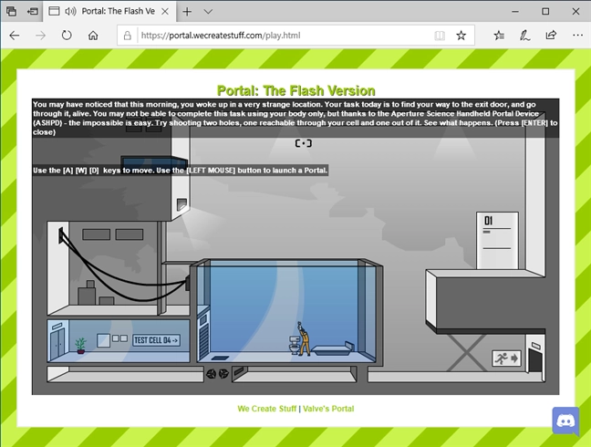Click the rotating fan vents below cell

pyautogui.click(x=217, y=374)
